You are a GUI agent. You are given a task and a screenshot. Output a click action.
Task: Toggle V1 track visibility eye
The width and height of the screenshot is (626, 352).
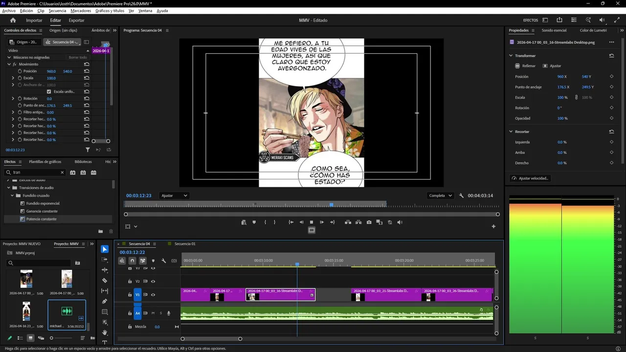click(153, 295)
